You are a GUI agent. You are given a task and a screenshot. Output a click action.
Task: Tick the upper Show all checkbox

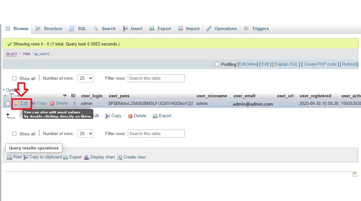click(14, 78)
